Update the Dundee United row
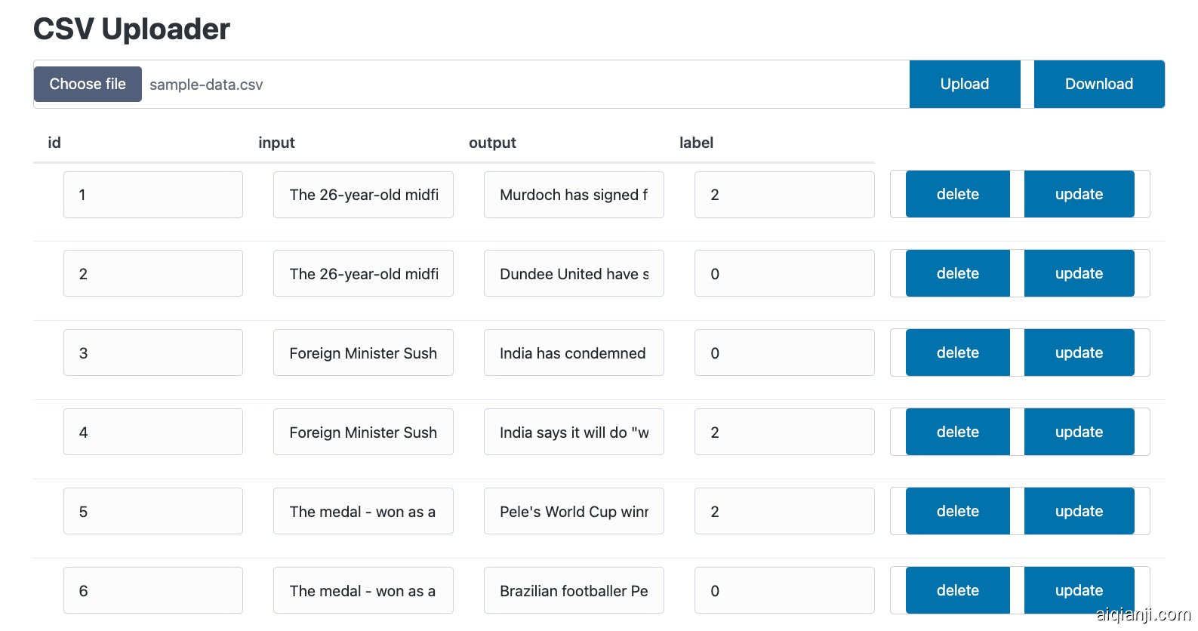Viewport: 1198px width, 631px height. [x=1079, y=273]
